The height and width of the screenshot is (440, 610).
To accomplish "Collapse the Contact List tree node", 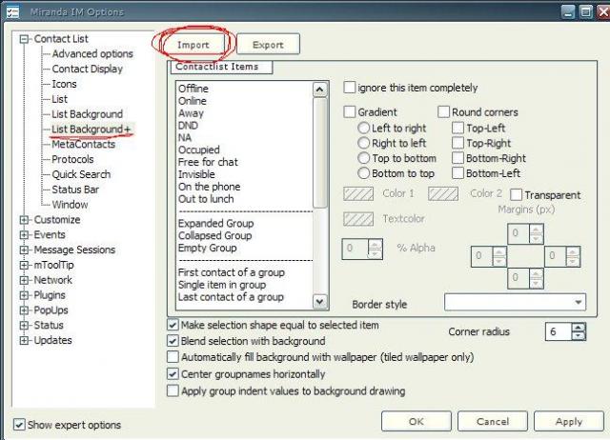I will 24,39.
